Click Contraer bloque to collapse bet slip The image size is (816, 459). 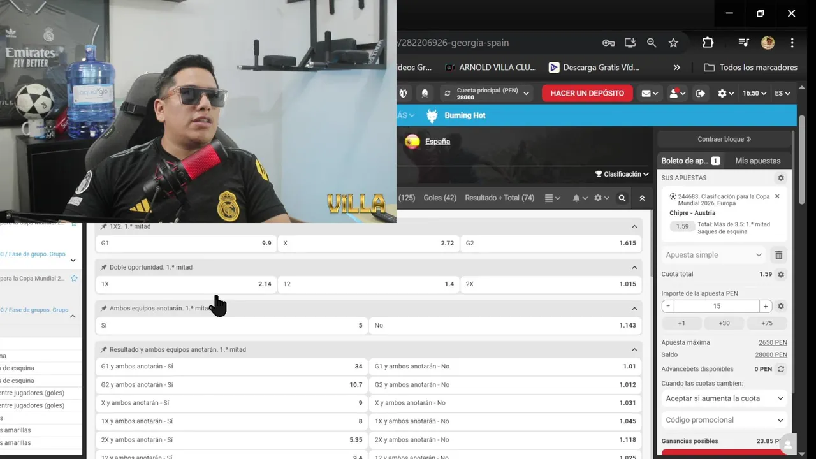pyautogui.click(x=724, y=139)
